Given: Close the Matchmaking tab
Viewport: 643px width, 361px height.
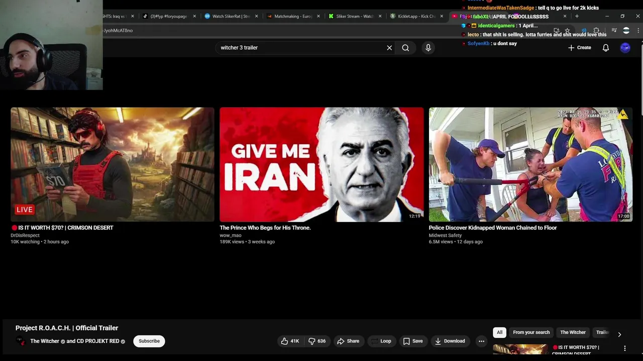Looking at the screenshot, I should tap(318, 16).
